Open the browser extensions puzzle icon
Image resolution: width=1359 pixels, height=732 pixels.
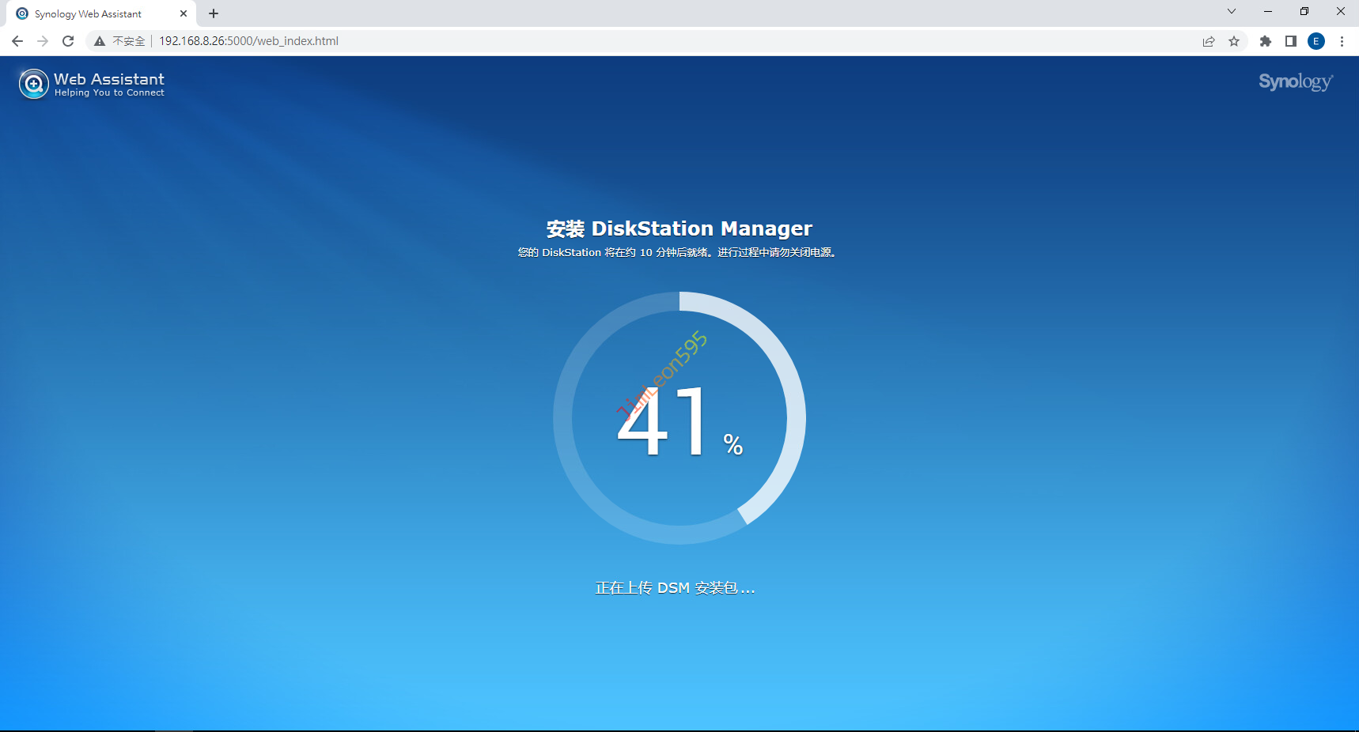click(x=1266, y=41)
